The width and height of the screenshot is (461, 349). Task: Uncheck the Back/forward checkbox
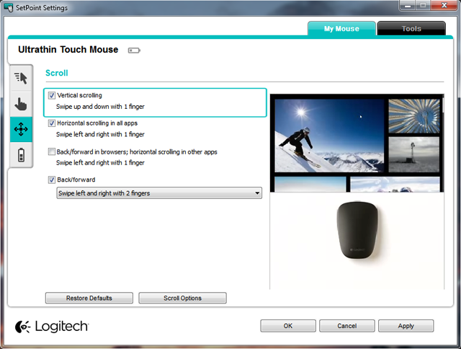click(51, 180)
